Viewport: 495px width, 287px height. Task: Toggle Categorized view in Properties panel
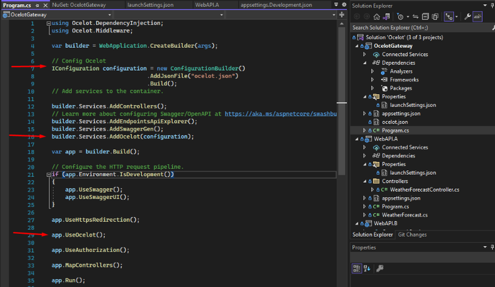click(356, 268)
